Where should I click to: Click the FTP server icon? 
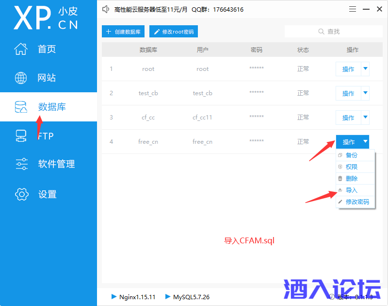point(21,136)
